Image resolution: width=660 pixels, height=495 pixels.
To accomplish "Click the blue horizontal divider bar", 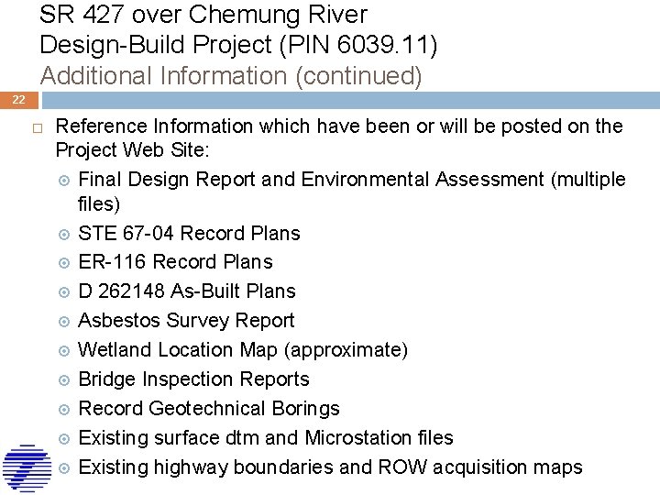I will point(350,100).
